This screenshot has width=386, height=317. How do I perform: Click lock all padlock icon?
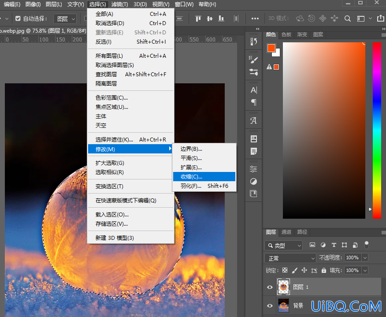[x=324, y=270]
